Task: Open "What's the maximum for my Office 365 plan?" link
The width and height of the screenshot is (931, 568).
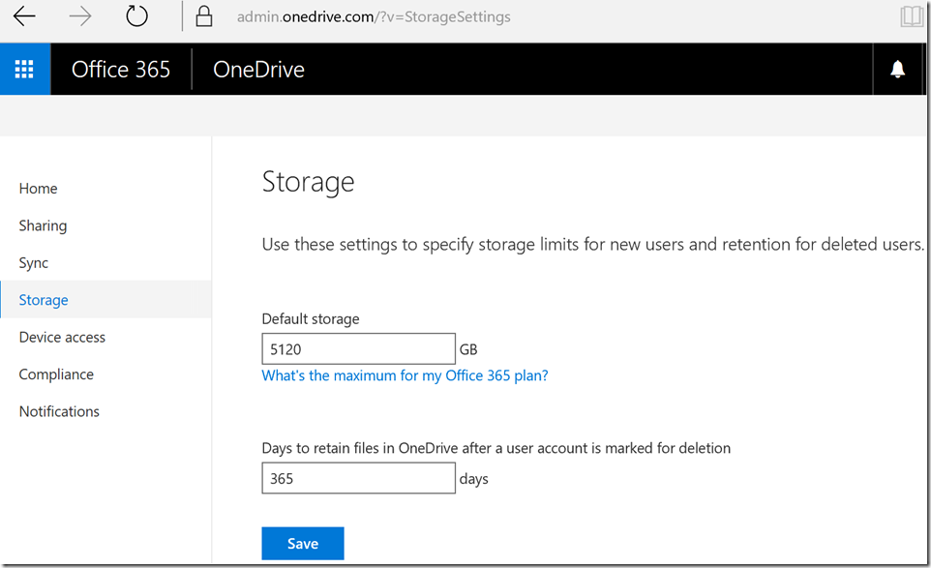Action: [x=405, y=375]
